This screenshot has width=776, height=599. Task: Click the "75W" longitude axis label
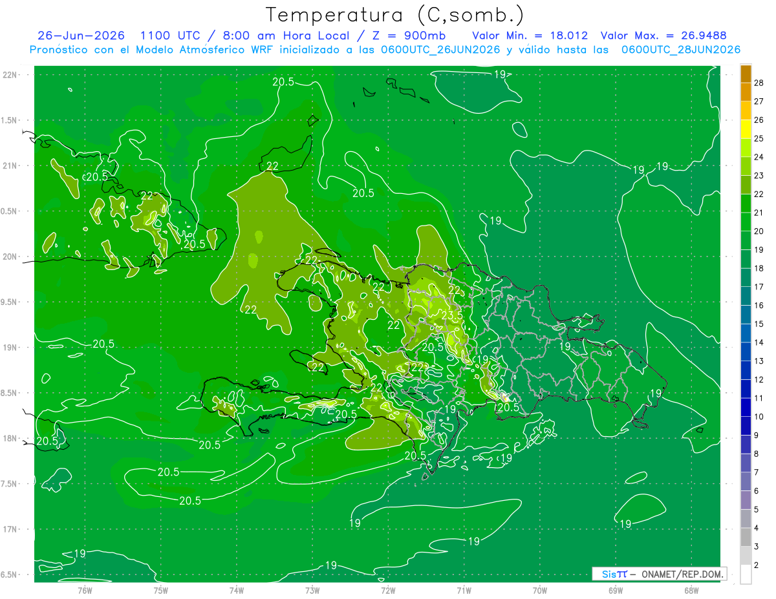(161, 589)
